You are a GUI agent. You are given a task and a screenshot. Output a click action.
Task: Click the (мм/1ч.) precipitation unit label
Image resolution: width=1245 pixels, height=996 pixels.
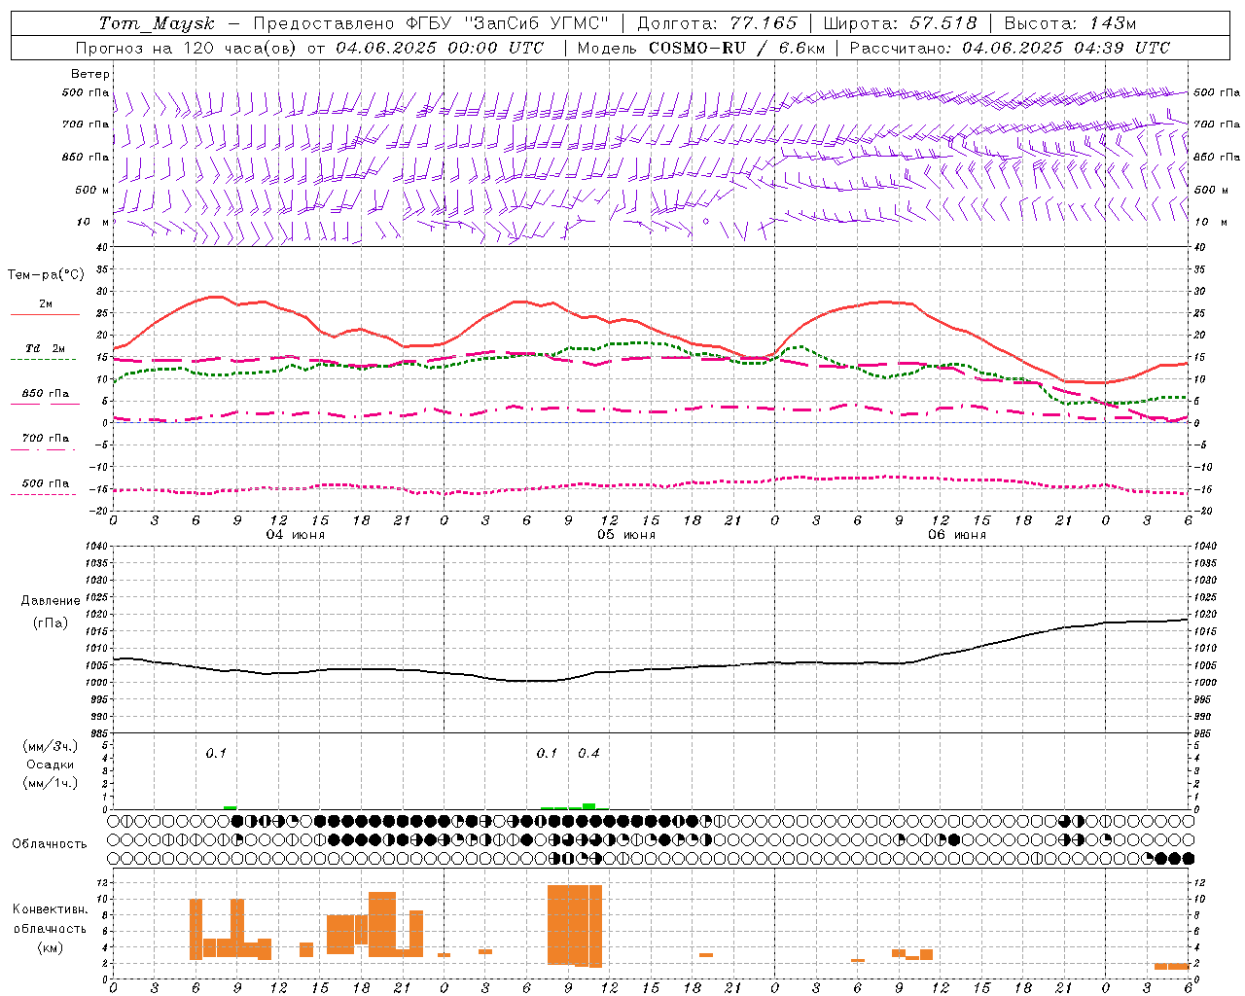[51, 783]
